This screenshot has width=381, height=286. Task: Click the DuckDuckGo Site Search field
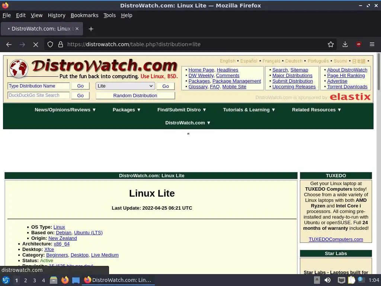(x=39, y=95)
